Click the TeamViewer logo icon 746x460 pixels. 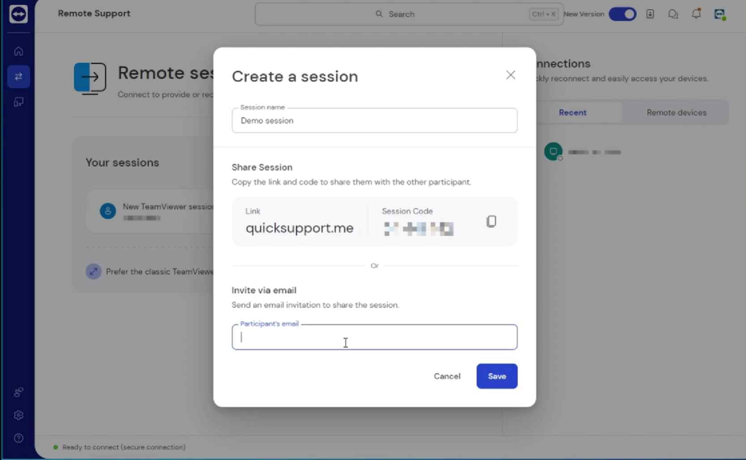coord(18,14)
